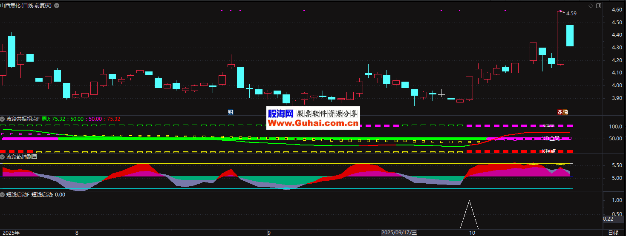Expand the 波段共振拐点F indicator menu arrow
The height and width of the screenshot is (236, 626).
click(x=3, y=119)
